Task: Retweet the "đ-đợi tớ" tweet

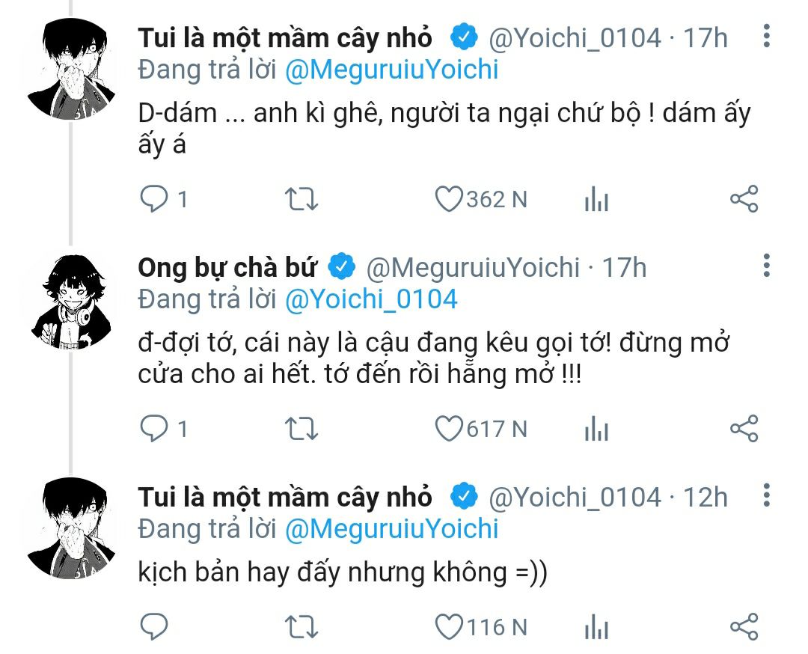Action: tap(302, 429)
